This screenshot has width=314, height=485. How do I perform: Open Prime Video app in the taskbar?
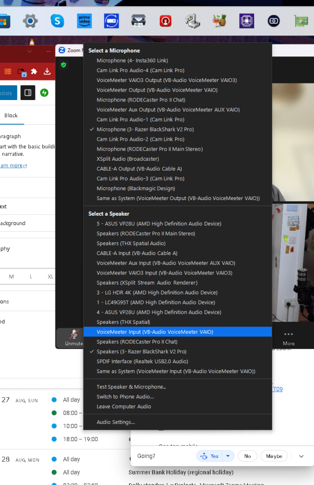(x=84, y=21)
